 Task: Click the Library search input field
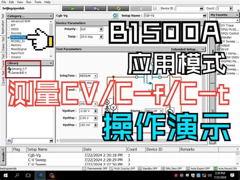[x=30, y=141]
